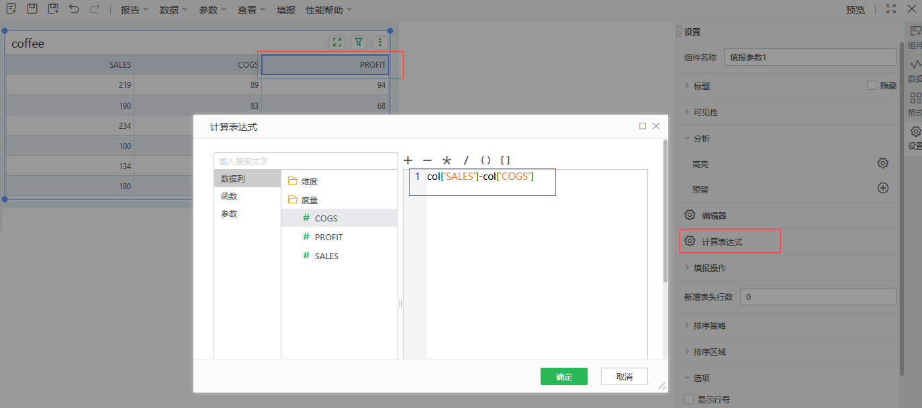Maximize the 计算表达式 dialog
Screen dimensions: 922x408
pyautogui.click(x=643, y=126)
